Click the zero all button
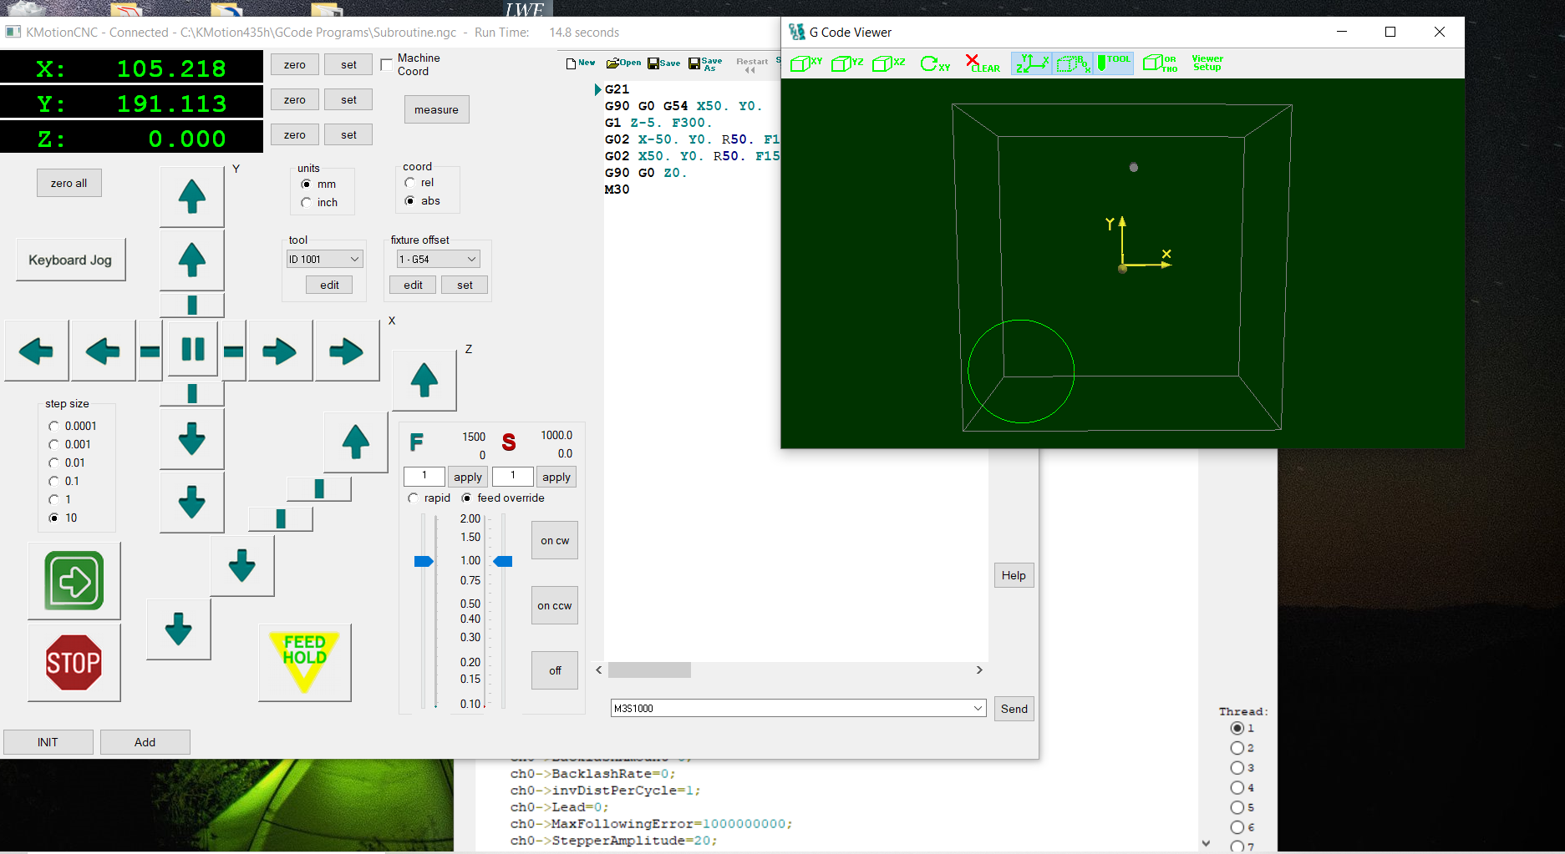The height and width of the screenshot is (854, 1565). 69,184
